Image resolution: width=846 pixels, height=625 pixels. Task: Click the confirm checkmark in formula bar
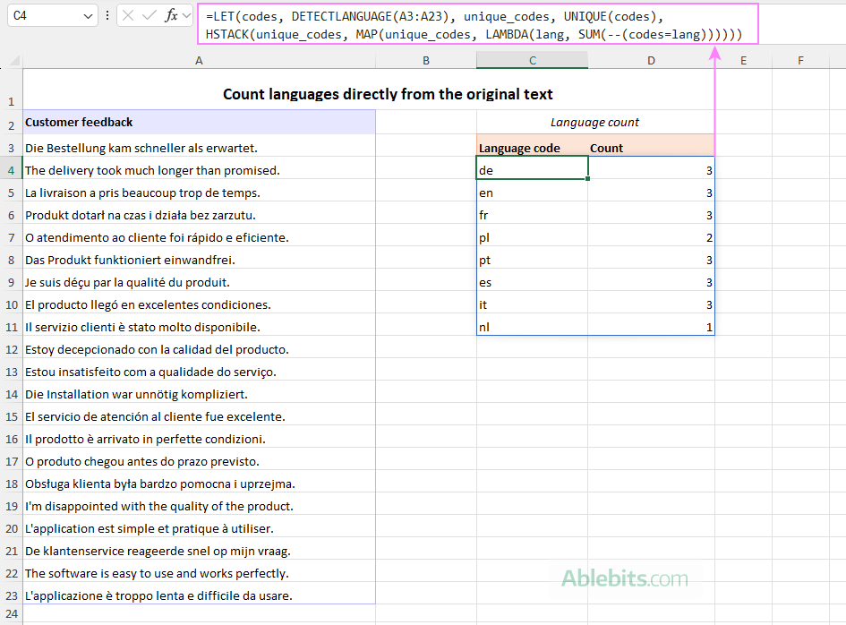coord(149,15)
